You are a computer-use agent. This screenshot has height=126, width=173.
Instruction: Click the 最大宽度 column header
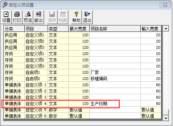coord(79,29)
